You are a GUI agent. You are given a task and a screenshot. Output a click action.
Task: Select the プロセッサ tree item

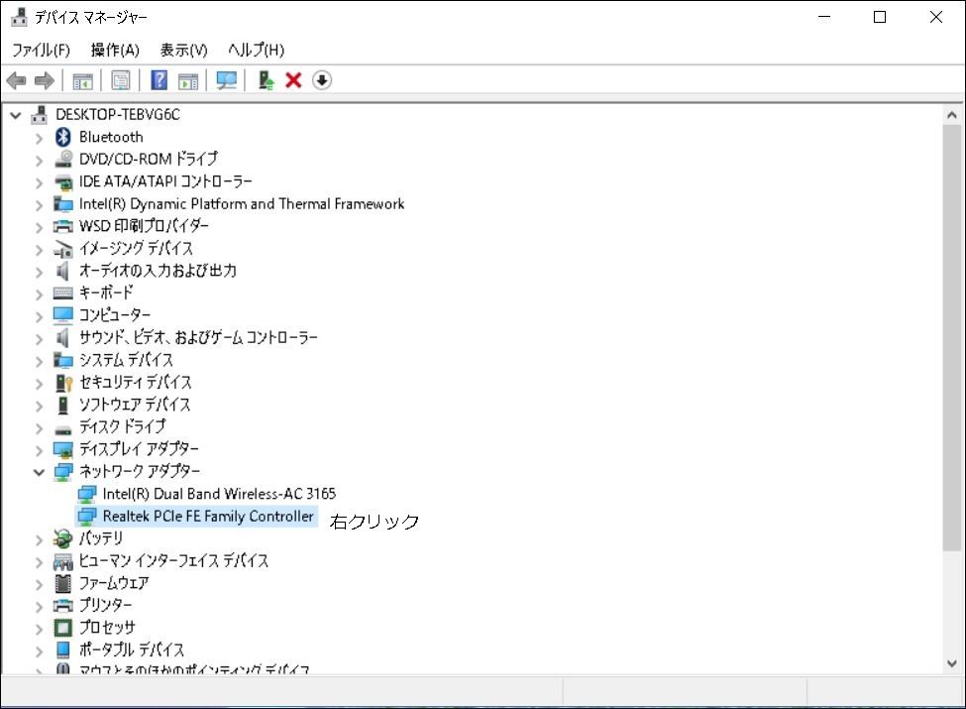(x=107, y=628)
